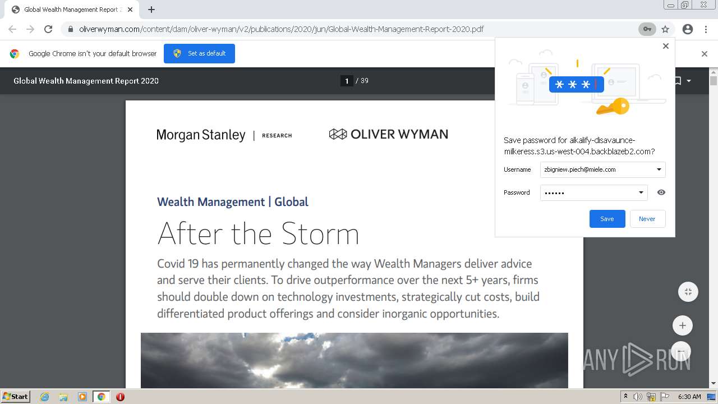The width and height of the screenshot is (718, 404).
Task: Click the vertical scrollbar thumb
Action: pos(714,81)
